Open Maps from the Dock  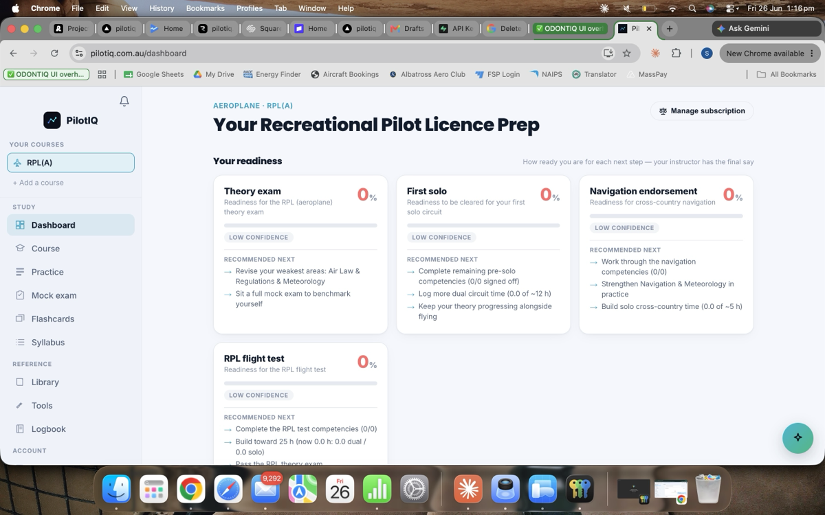click(x=302, y=490)
